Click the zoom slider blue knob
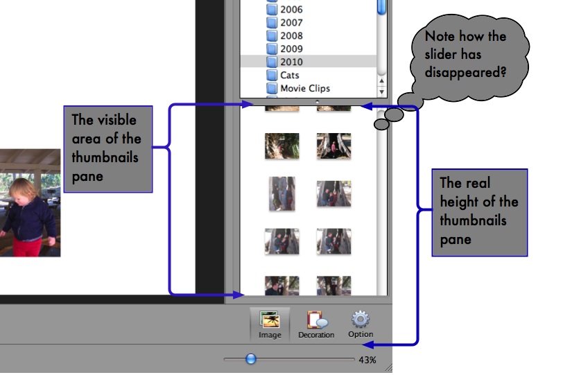Screen dimensions: 563x375 pos(250,358)
